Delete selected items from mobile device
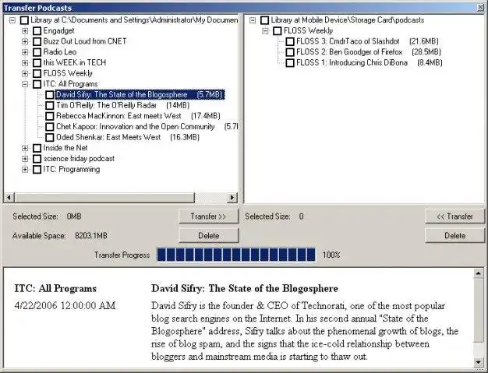Screen dimensions: 488x373 tap(454, 236)
